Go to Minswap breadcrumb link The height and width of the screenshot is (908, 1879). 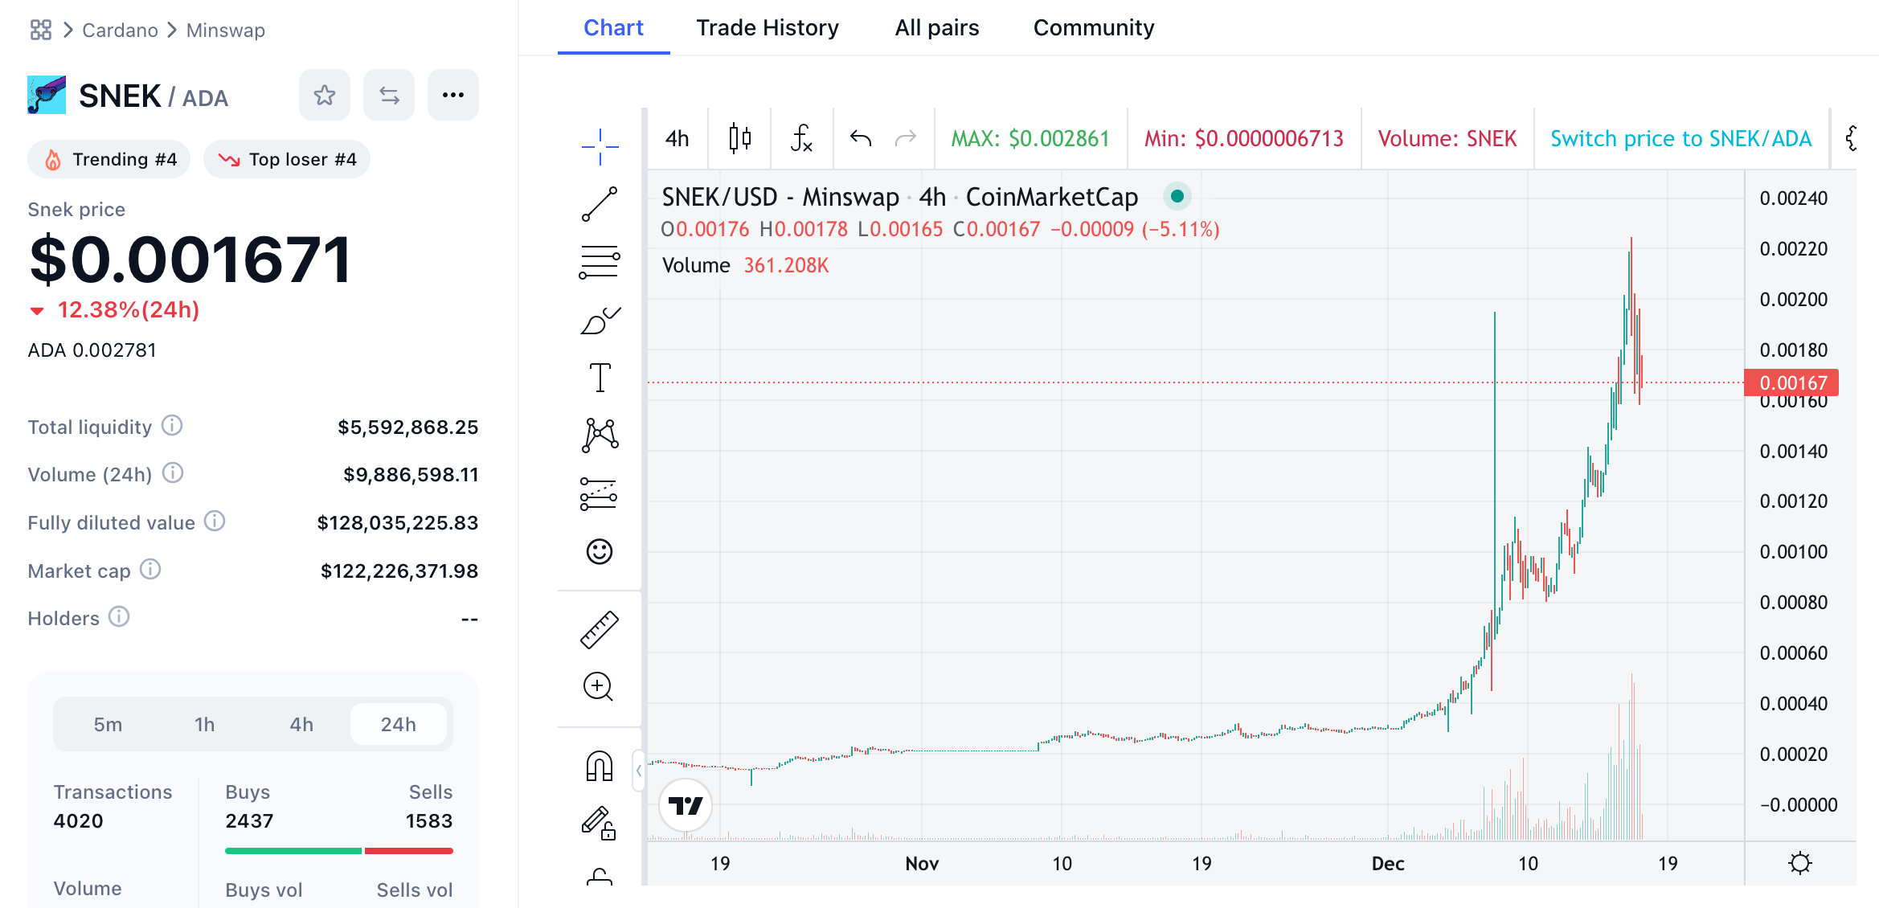[225, 30]
